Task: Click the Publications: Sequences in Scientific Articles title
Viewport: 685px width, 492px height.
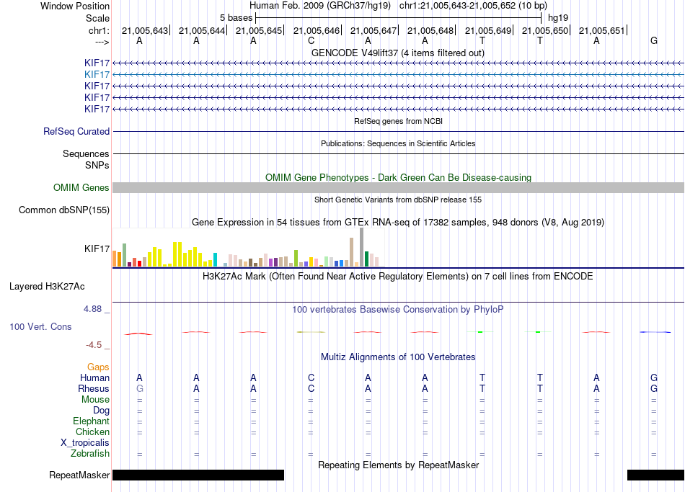Action: coord(398,143)
